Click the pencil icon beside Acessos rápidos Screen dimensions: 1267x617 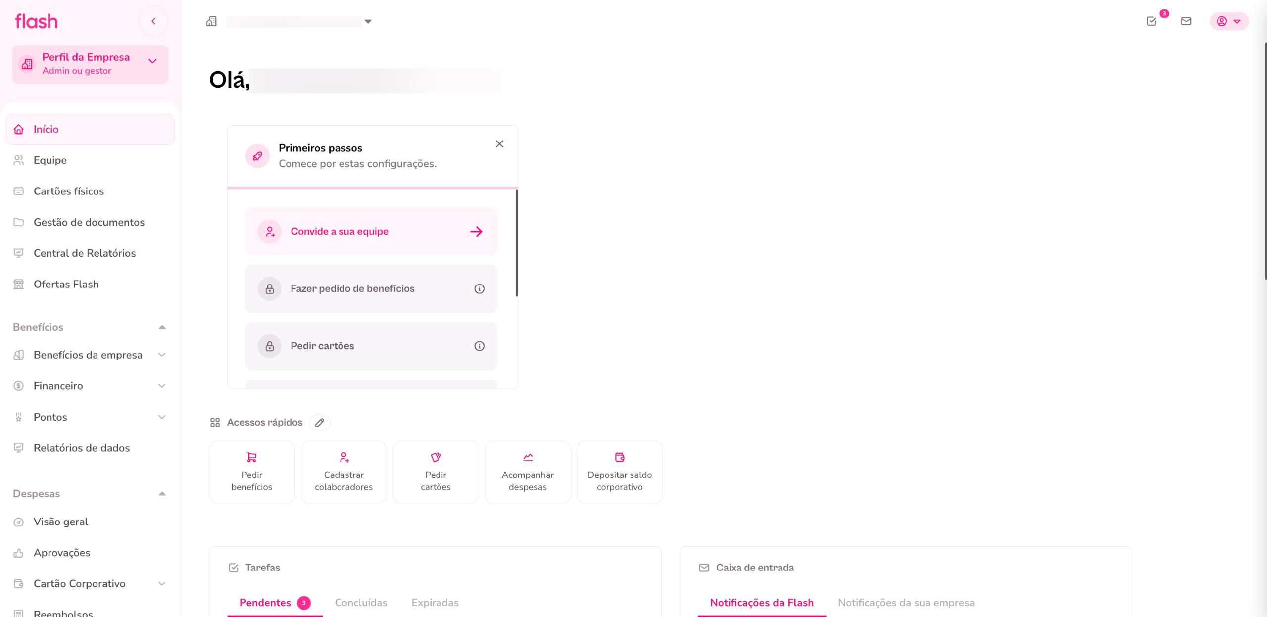tap(320, 422)
